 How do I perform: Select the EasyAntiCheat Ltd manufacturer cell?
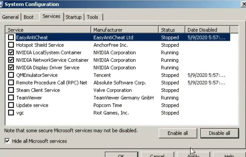click(x=113, y=37)
